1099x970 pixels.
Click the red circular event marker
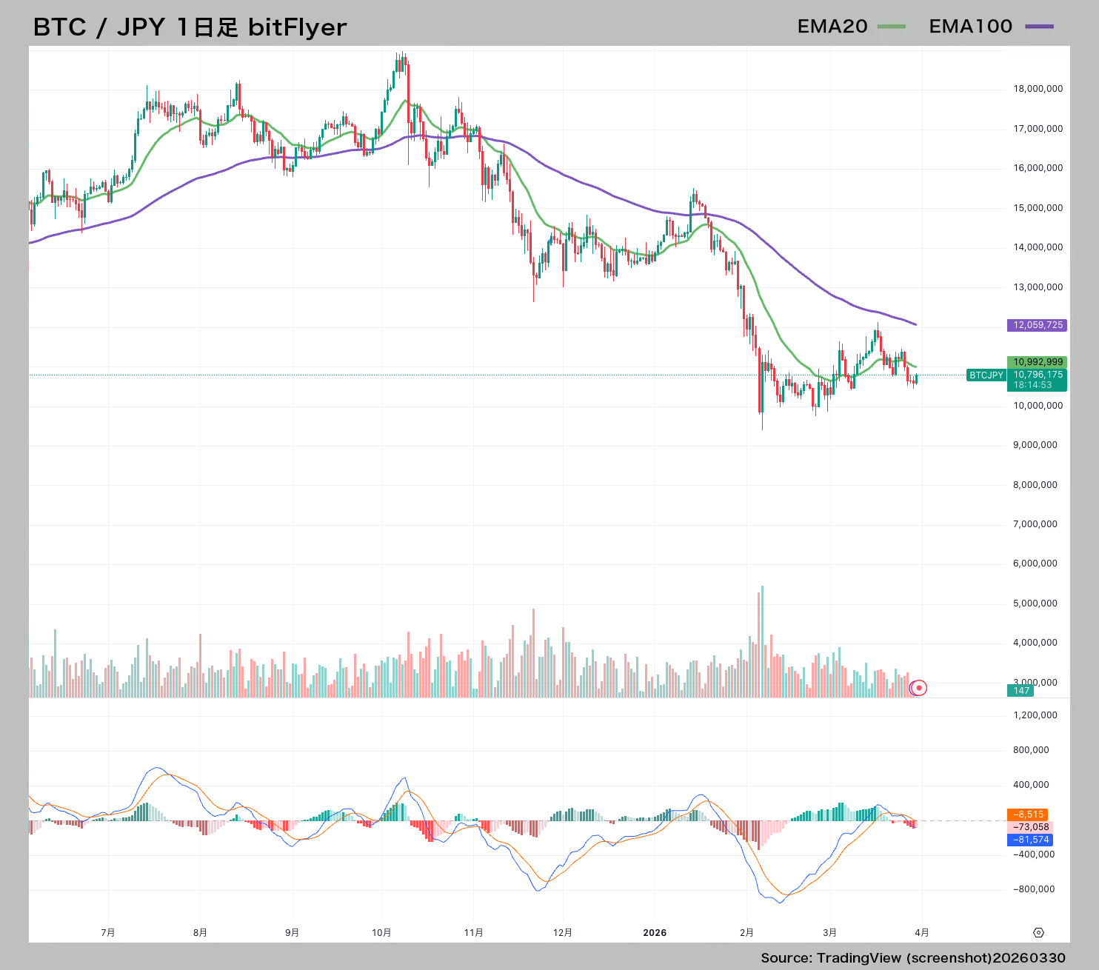coord(919,688)
